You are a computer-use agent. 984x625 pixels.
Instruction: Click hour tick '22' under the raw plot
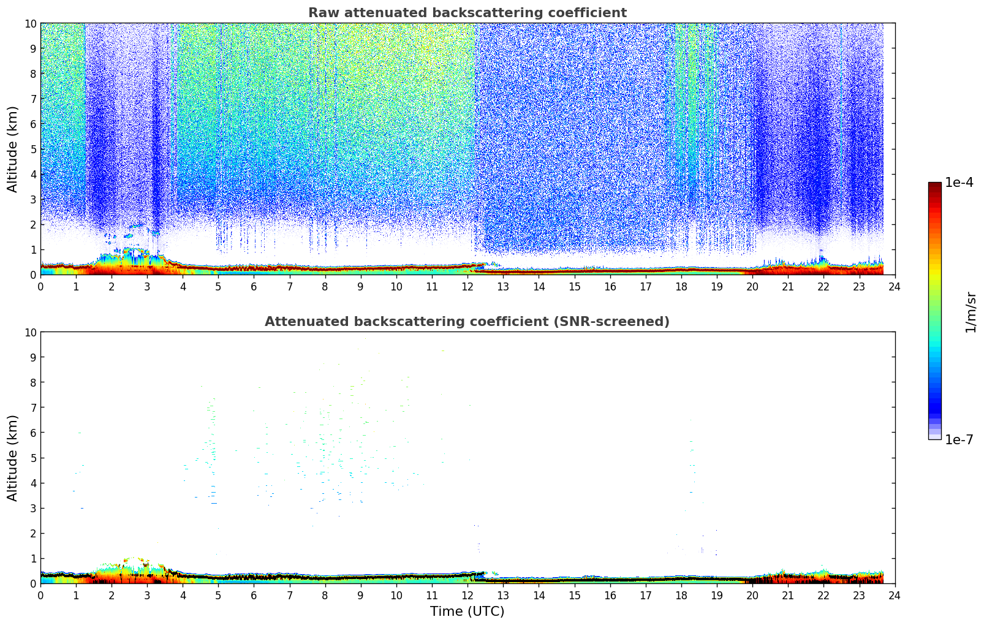[823, 286]
